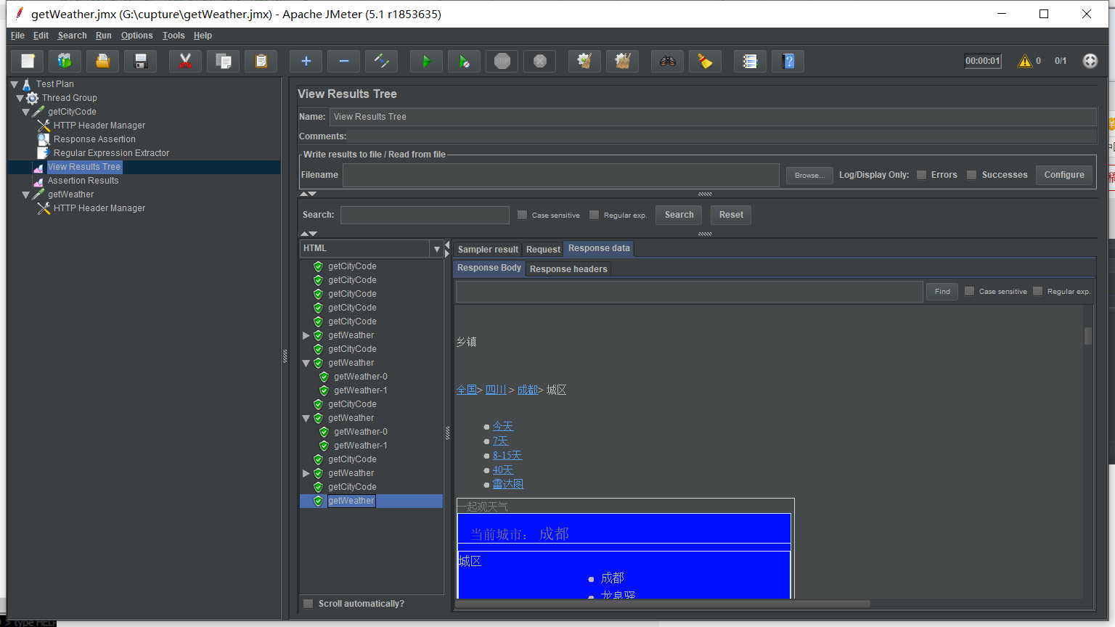This screenshot has width=1115, height=627.
Task: Click the response body horizontal scrollbar
Action: 663,604
